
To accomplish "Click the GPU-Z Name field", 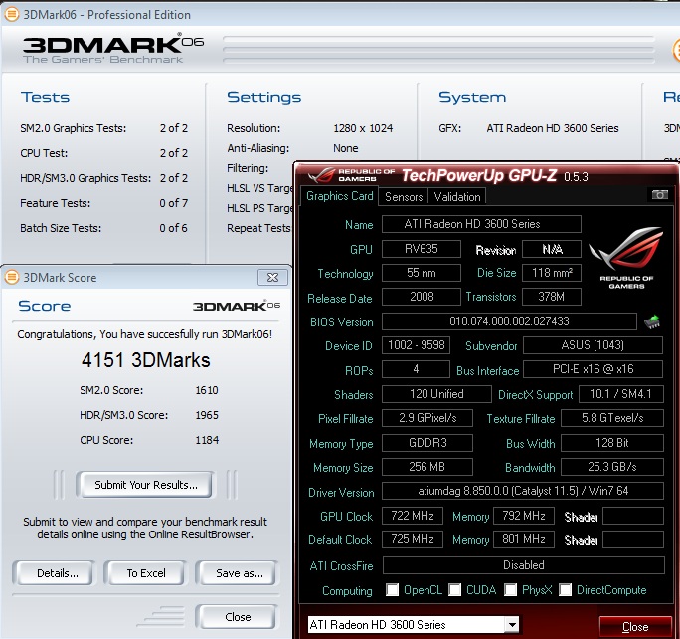I will click(481, 224).
